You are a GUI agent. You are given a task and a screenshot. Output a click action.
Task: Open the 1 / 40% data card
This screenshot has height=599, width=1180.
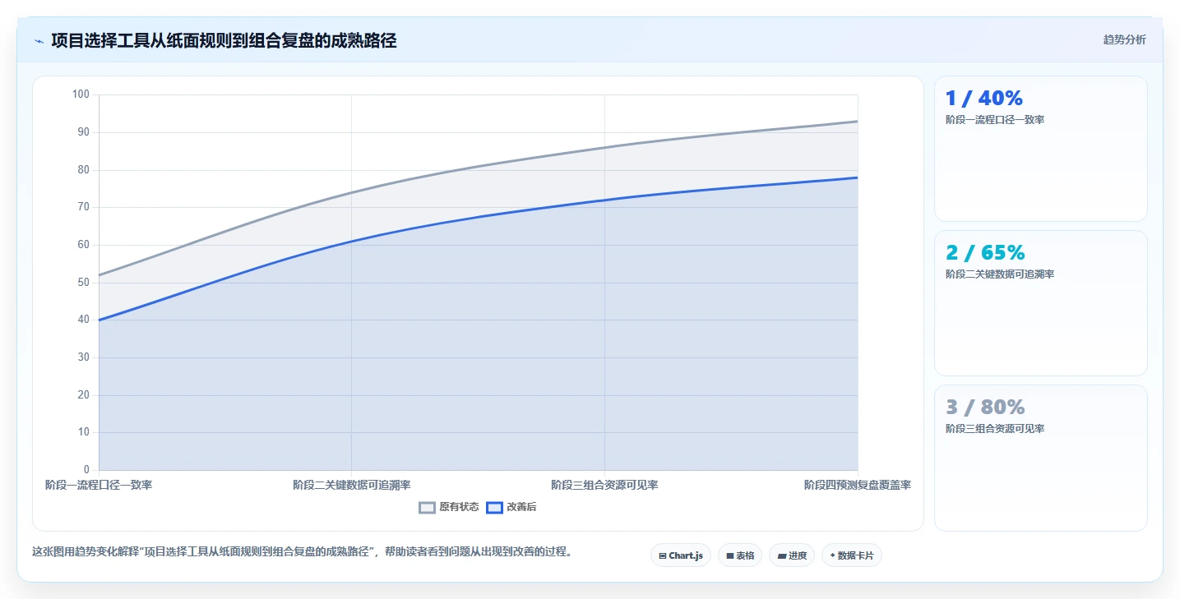click(1041, 149)
